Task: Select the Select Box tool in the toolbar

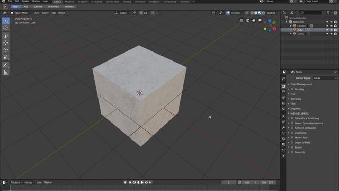Action: (x=6, y=21)
